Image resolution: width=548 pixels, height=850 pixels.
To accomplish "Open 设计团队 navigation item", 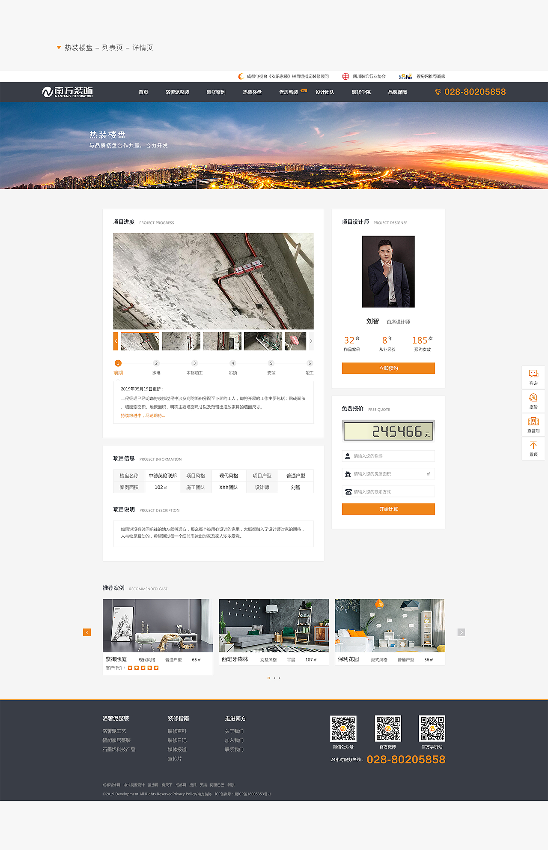I will point(325,92).
